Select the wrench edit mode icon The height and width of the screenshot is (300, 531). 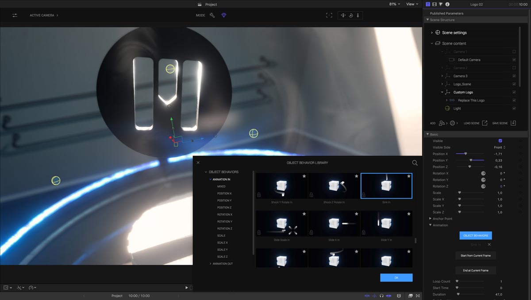tap(212, 15)
